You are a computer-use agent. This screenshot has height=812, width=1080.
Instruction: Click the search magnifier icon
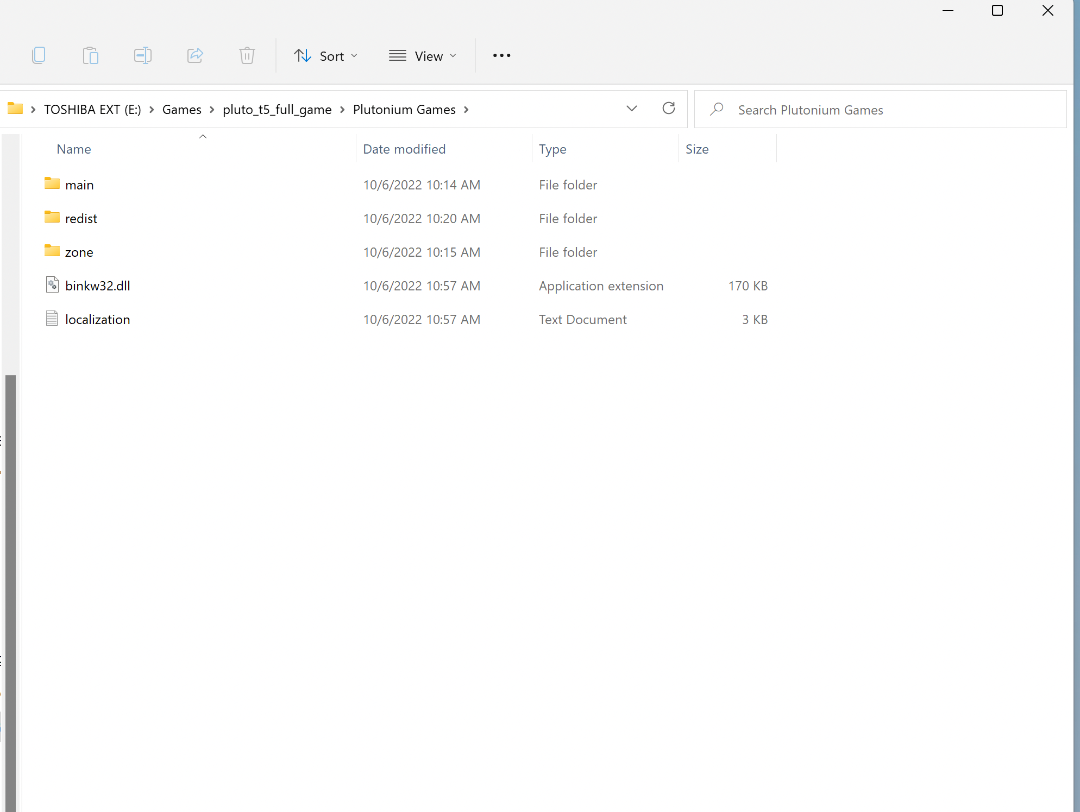tap(717, 109)
